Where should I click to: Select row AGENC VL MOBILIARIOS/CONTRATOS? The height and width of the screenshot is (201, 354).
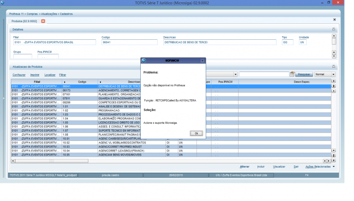click(171, 143)
